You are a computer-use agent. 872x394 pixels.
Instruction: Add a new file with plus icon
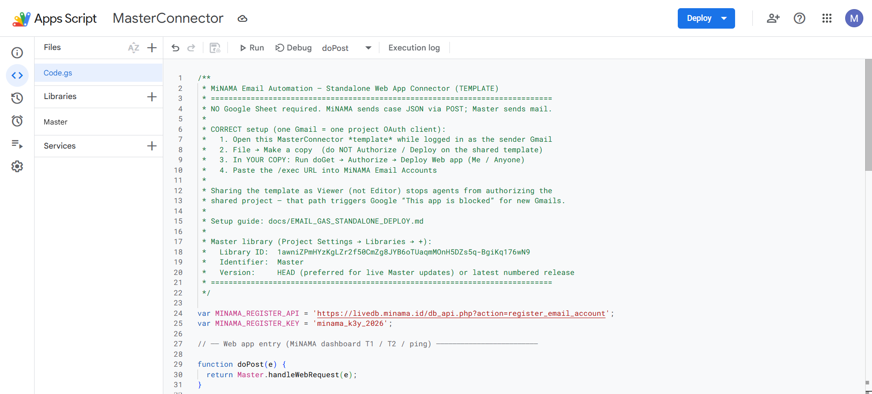point(152,48)
